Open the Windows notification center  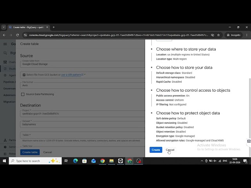click(245, 161)
